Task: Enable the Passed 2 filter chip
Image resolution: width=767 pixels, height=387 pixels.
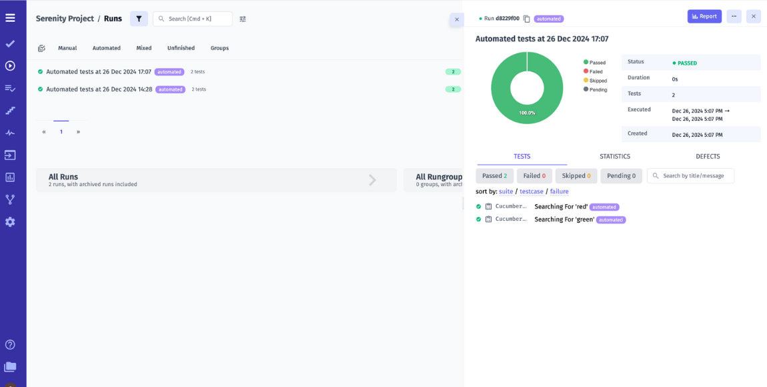Action: pos(494,175)
